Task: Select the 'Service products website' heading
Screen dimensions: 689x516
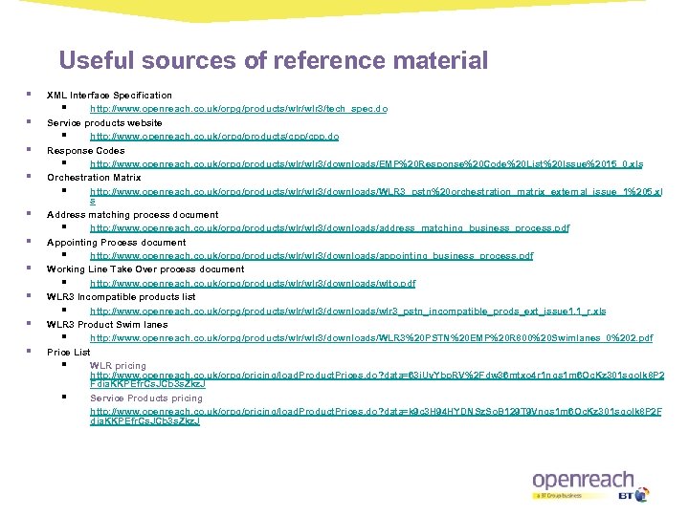Action: (104, 123)
